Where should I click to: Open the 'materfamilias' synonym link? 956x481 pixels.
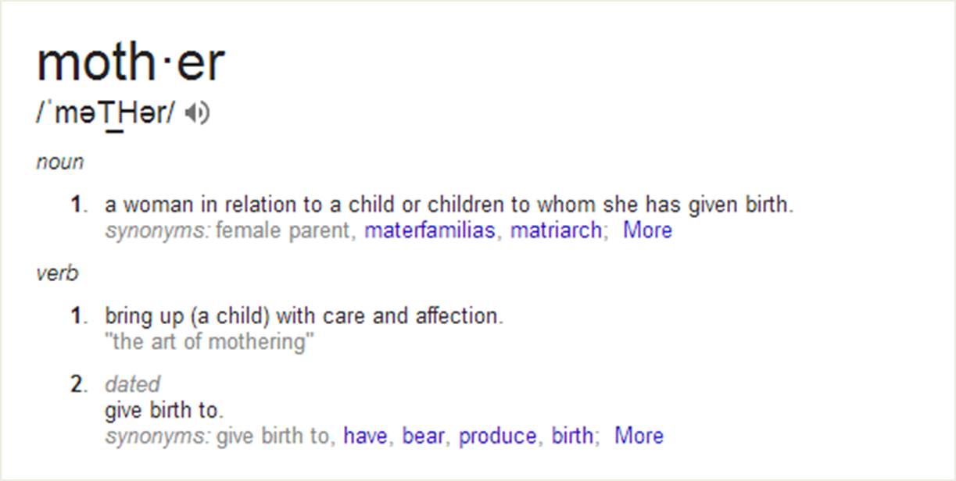coord(430,230)
